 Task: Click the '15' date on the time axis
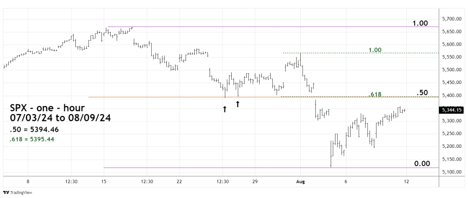pyautogui.click(x=104, y=181)
